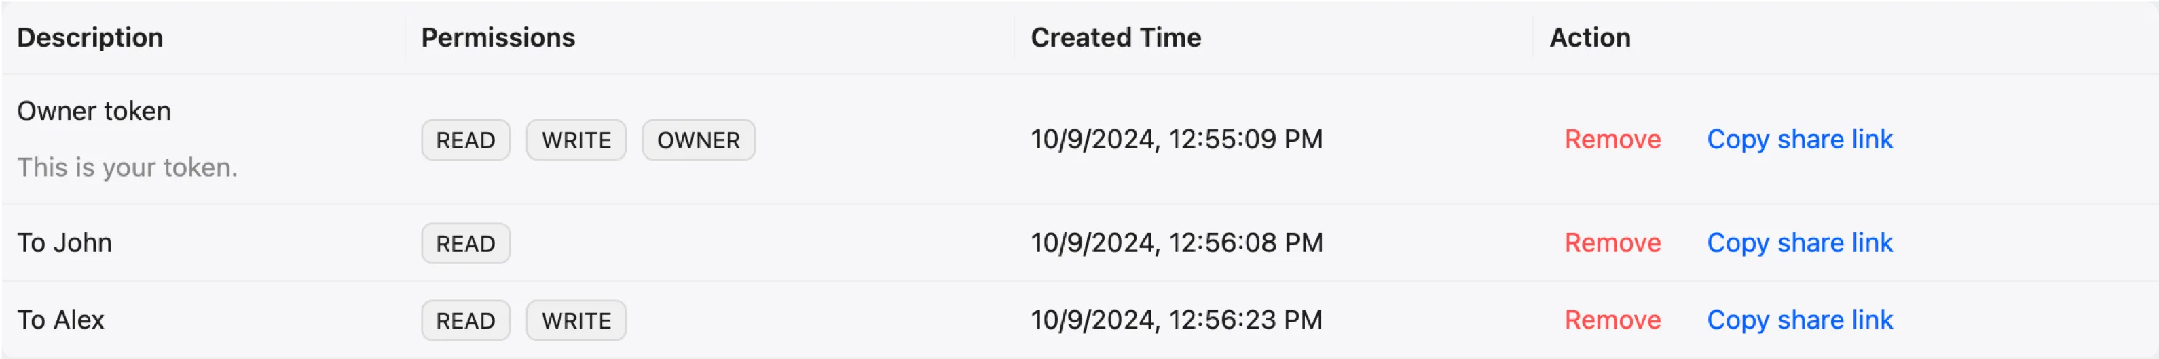Select the To Alex description
This screenshot has width=2159, height=359.
pos(60,320)
